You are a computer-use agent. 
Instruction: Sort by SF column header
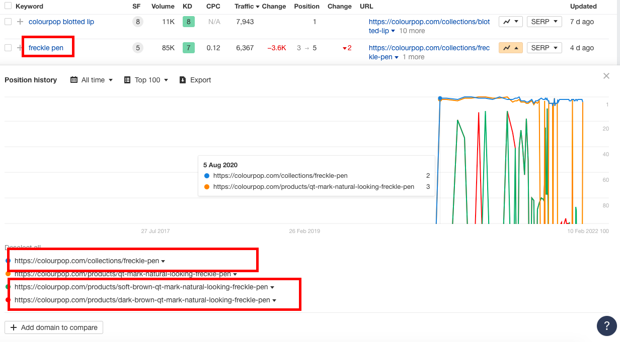coord(136,7)
